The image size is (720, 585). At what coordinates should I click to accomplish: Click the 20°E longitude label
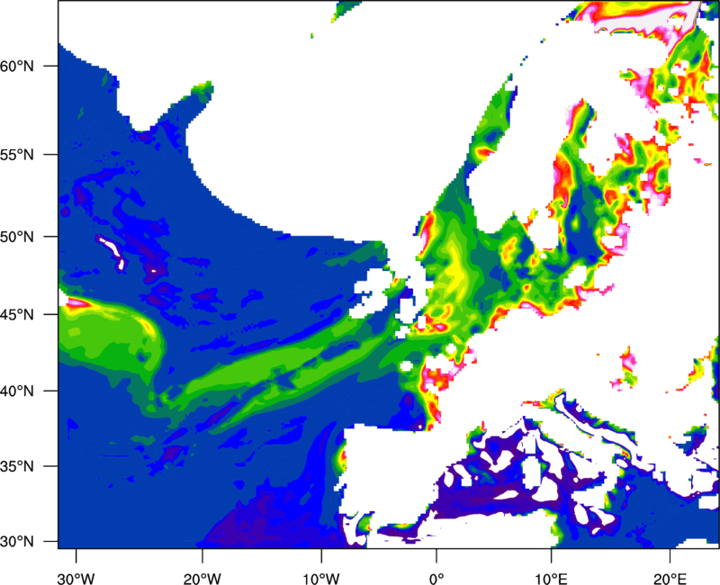pyautogui.click(x=670, y=579)
